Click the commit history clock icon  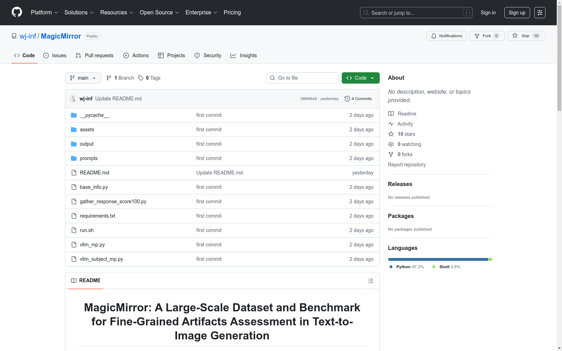347,99
